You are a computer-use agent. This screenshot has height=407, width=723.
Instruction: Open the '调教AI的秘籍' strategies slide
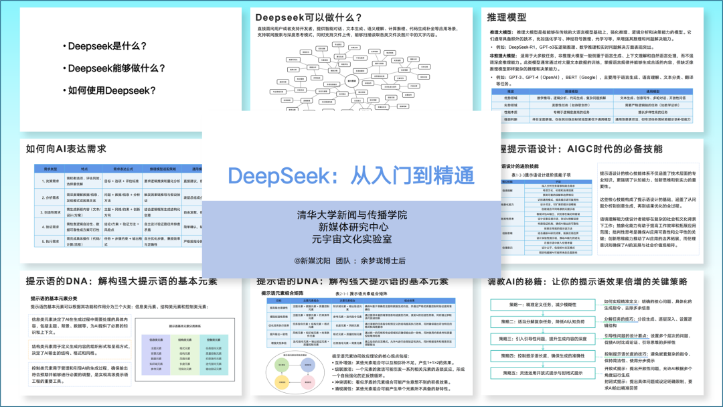(x=592, y=333)
